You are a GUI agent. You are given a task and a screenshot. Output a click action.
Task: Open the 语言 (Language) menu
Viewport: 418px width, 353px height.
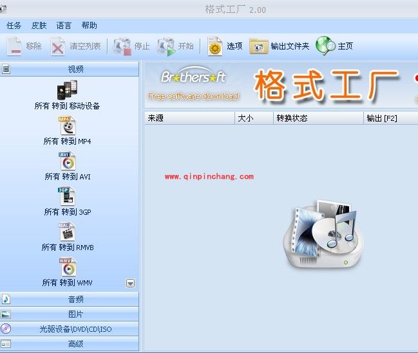(64, 26)
